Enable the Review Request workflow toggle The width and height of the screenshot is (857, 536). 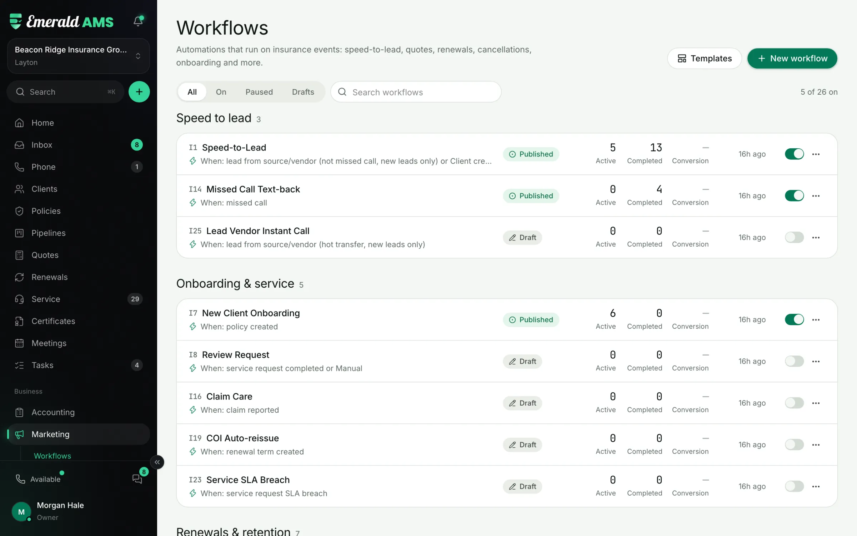[794, 361]
